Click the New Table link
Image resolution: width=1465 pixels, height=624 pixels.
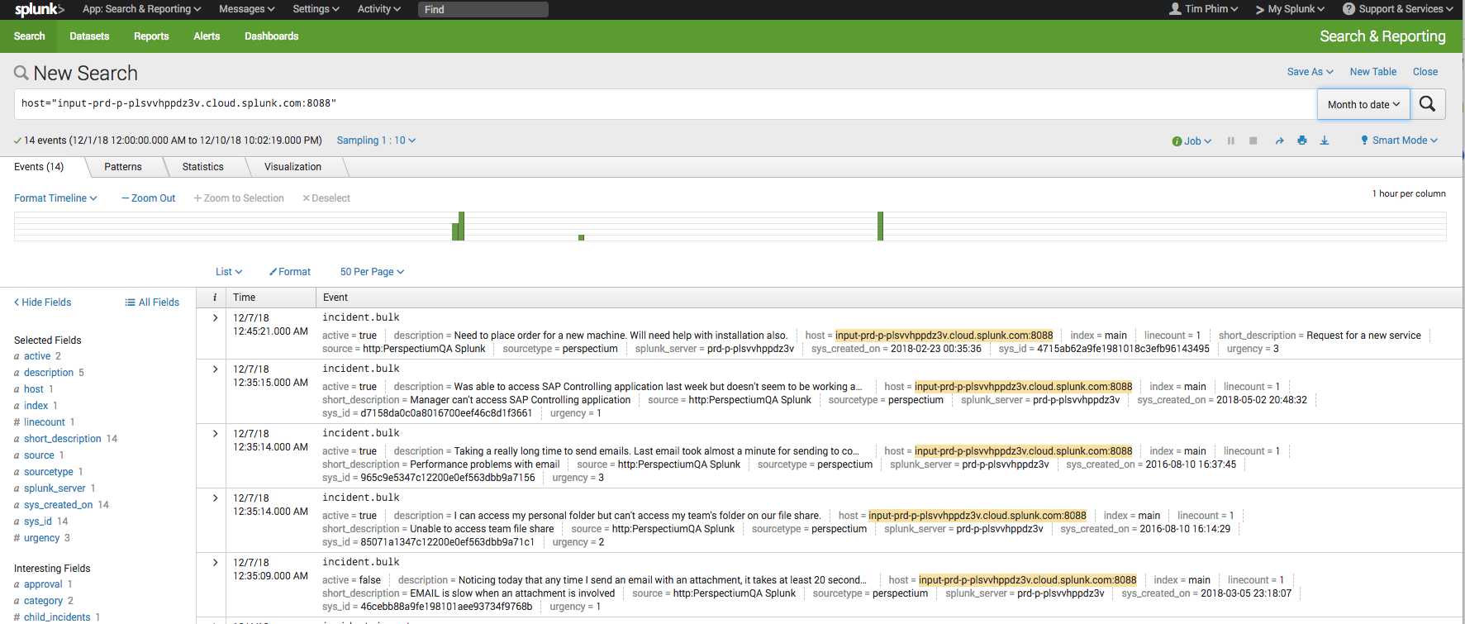coord(1372,72)
